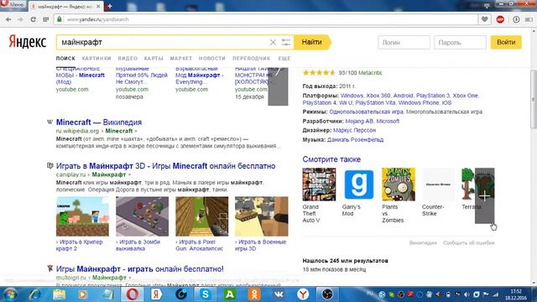This screenshot has width=537, height=302.
Task: Open the Speed Dial grid icon
Action: (45, 19)
